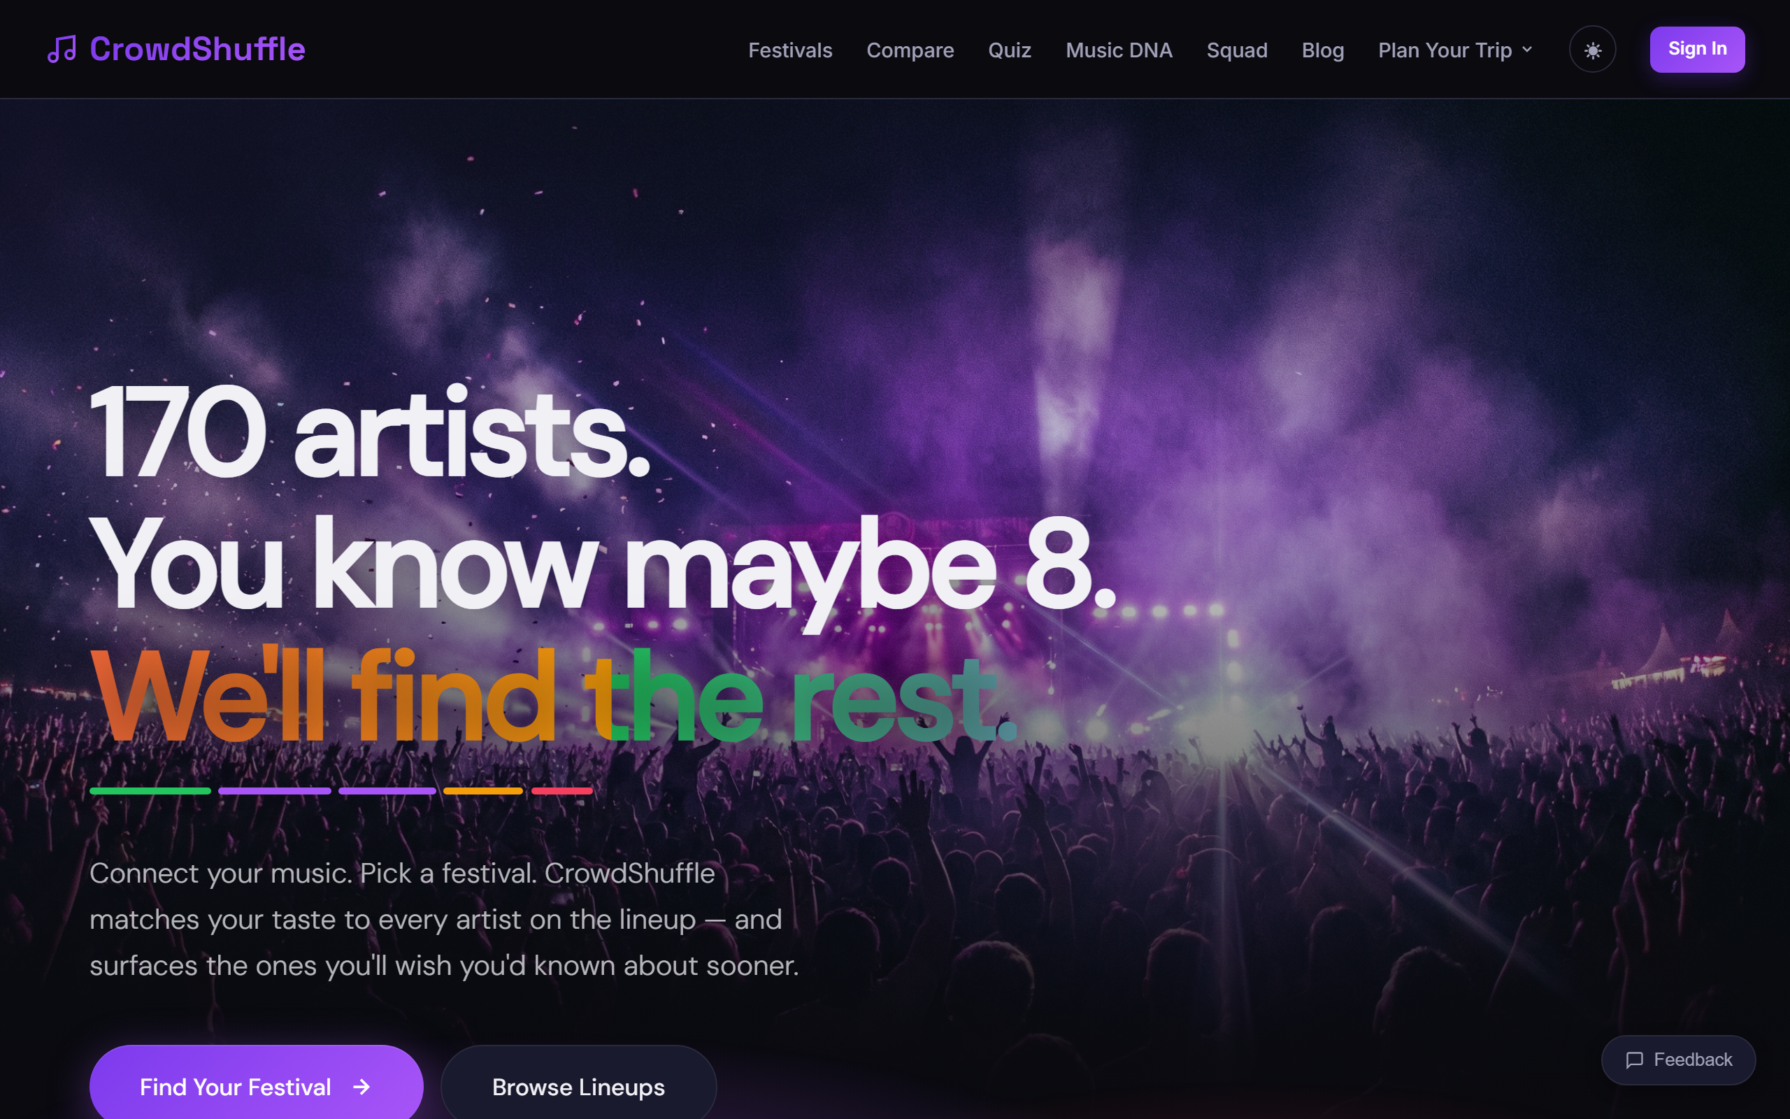Click the chevron next to Plan Your Trip
The width and height of the screenshot is (1790, 1119).
click(x=1528, y=50)
